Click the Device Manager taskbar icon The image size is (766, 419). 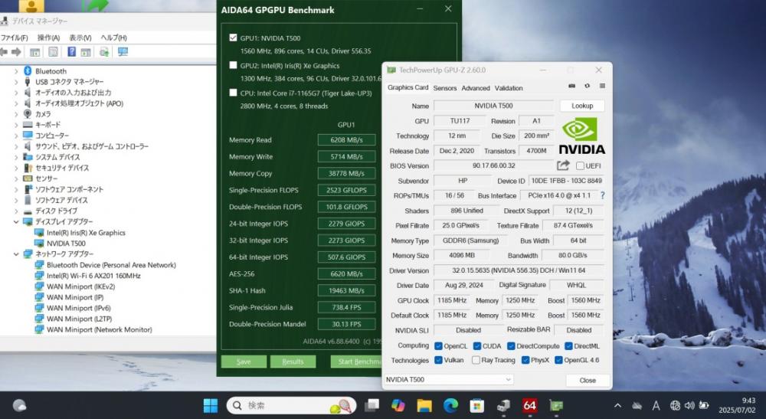point(503,405)
